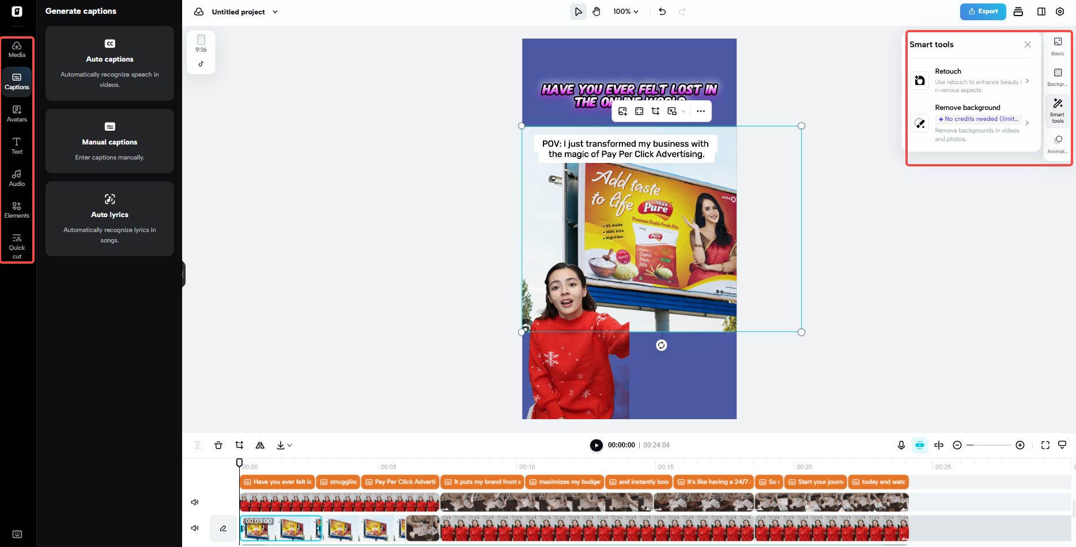
Task: Open the Audio panel
Action: [17, 178]
